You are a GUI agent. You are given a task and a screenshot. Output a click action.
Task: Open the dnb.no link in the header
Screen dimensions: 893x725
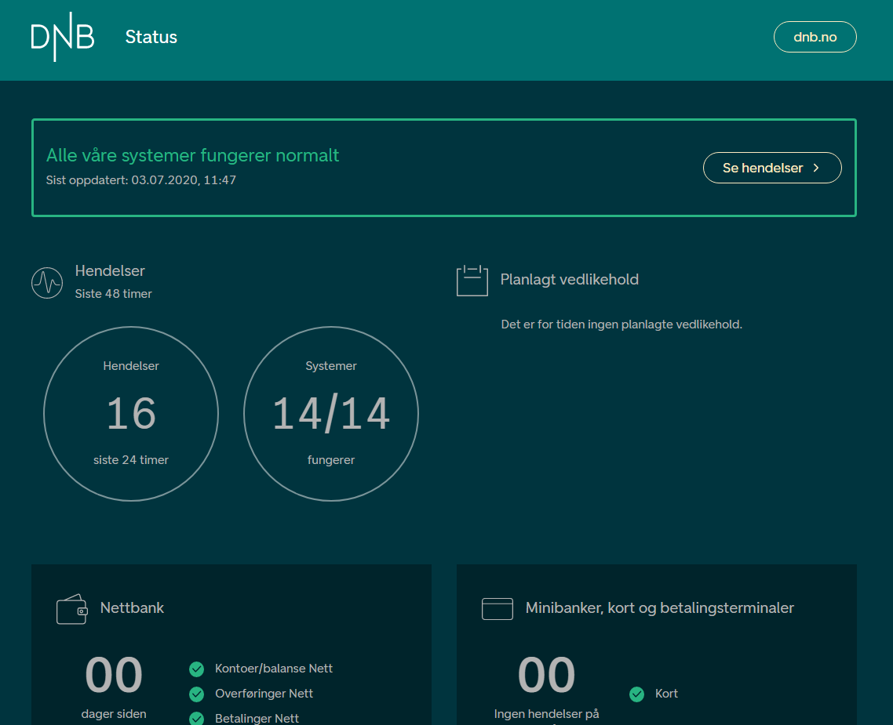click(815, 36)
